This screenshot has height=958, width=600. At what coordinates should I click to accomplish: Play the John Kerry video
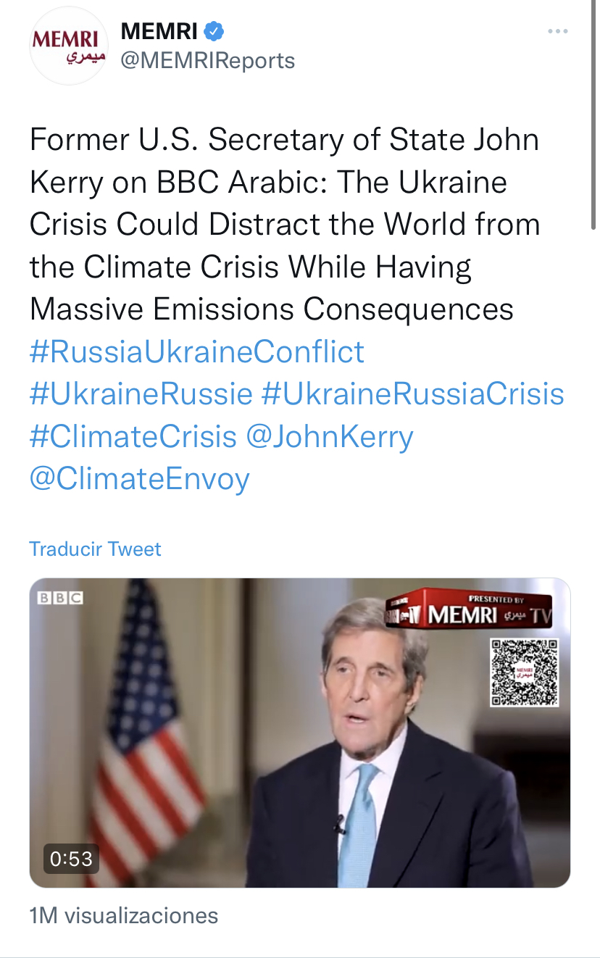tap(299, 732)
